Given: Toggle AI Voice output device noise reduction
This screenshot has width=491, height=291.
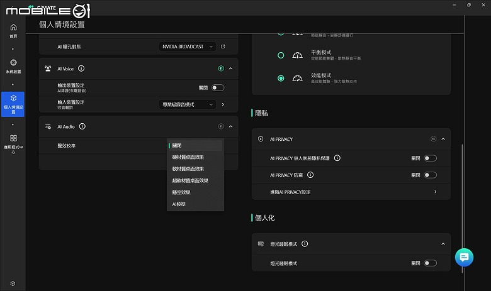Looking at the screenshot, I should click(218, 88).
